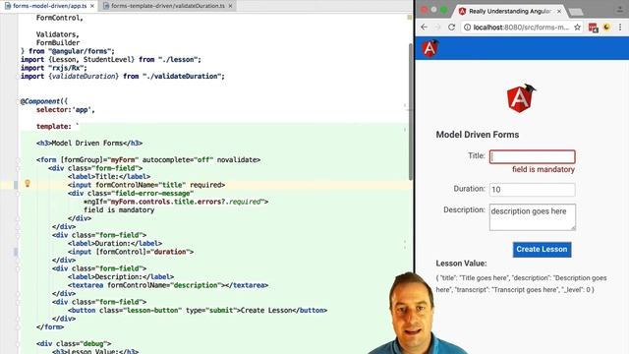Click the lesson JSON debug output text
Viewport: 629px width, 354px height.
(x=522, y=284)
